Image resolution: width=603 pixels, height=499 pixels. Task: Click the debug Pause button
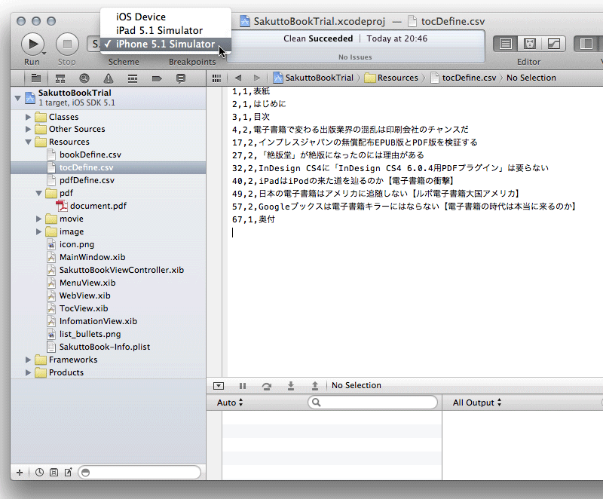pyautogui.click(x=242, y=386)
